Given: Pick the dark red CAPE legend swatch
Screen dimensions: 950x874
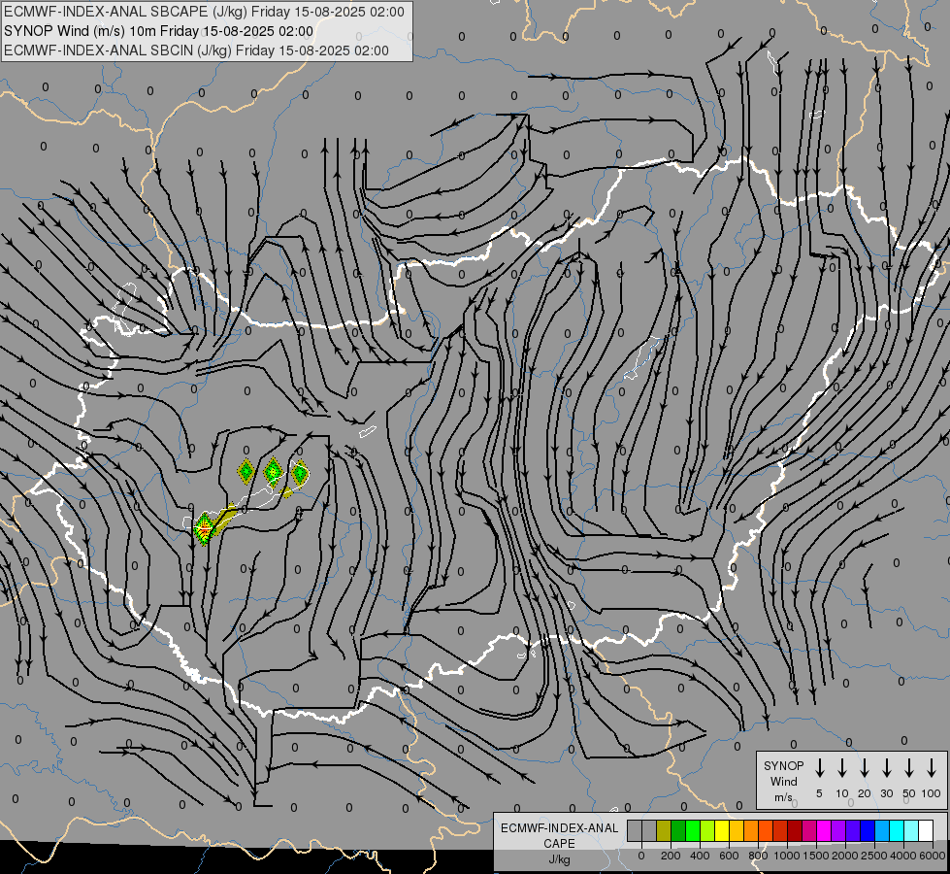Looking at the screenshot, I should tap(795, 830).
